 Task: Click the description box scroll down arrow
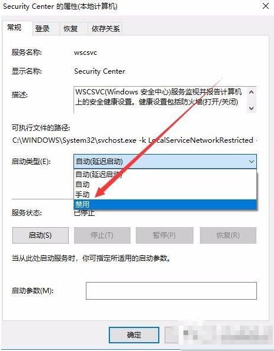point(252,109)
